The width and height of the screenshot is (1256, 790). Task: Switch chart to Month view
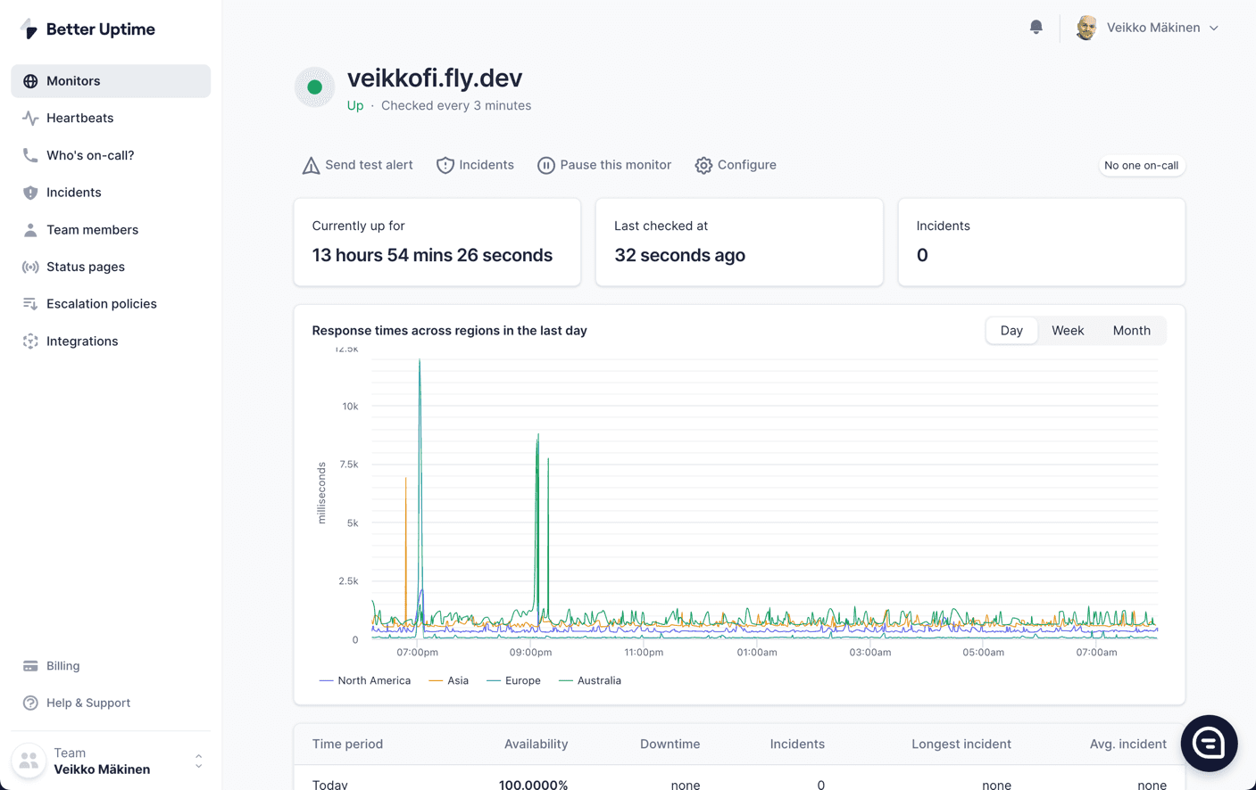tap(1131, 331)
